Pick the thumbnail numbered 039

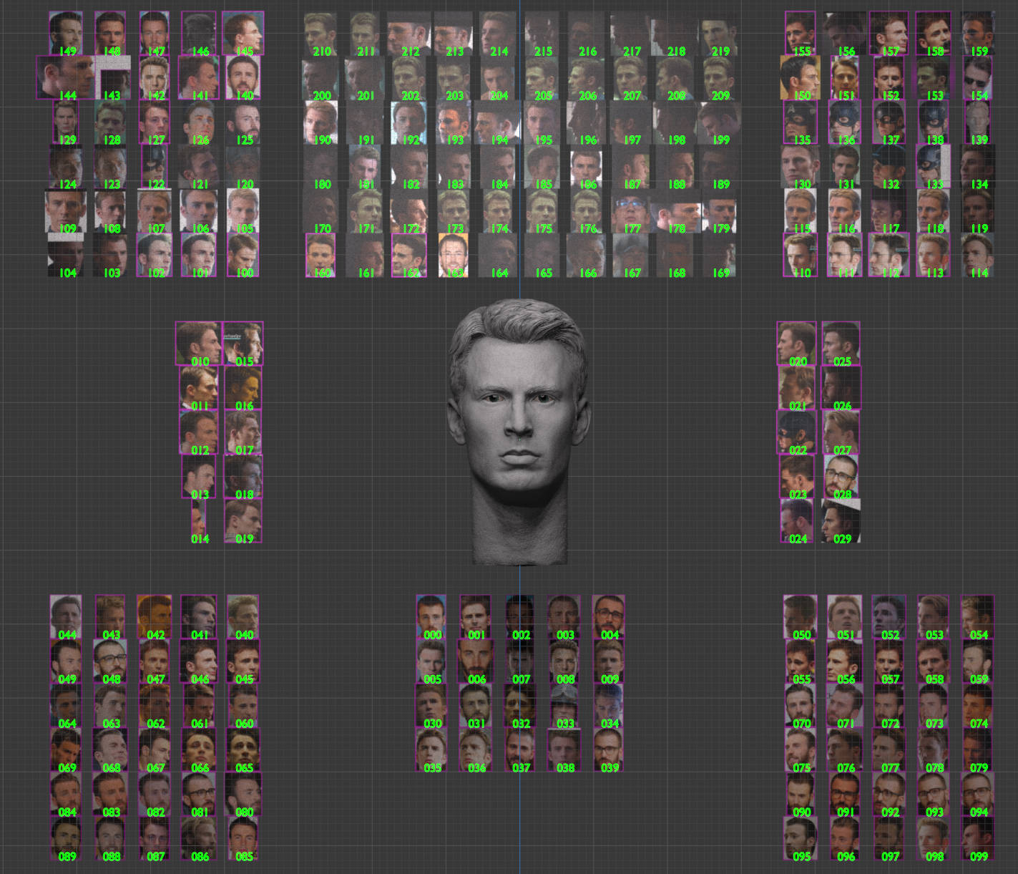point(609,749)
